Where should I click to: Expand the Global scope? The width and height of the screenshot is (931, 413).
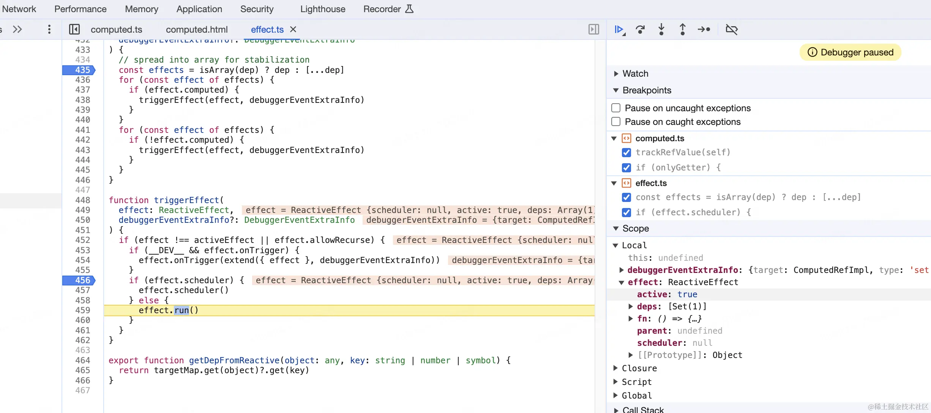(615, 396)
